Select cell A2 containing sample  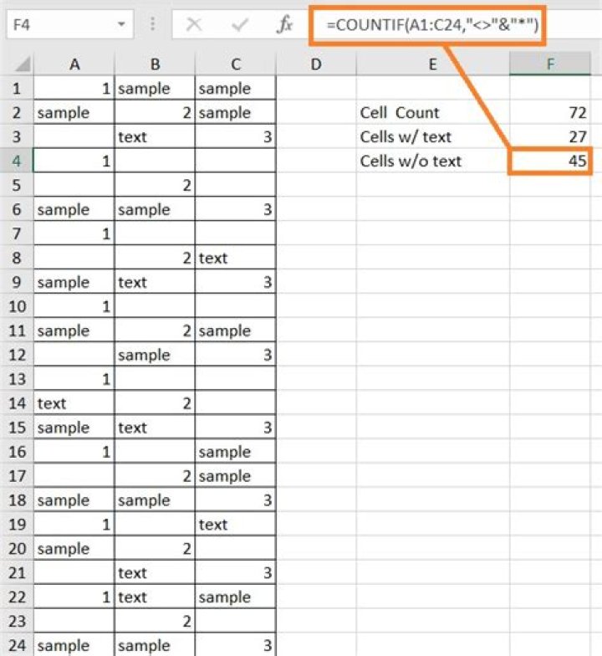[74, 112]
